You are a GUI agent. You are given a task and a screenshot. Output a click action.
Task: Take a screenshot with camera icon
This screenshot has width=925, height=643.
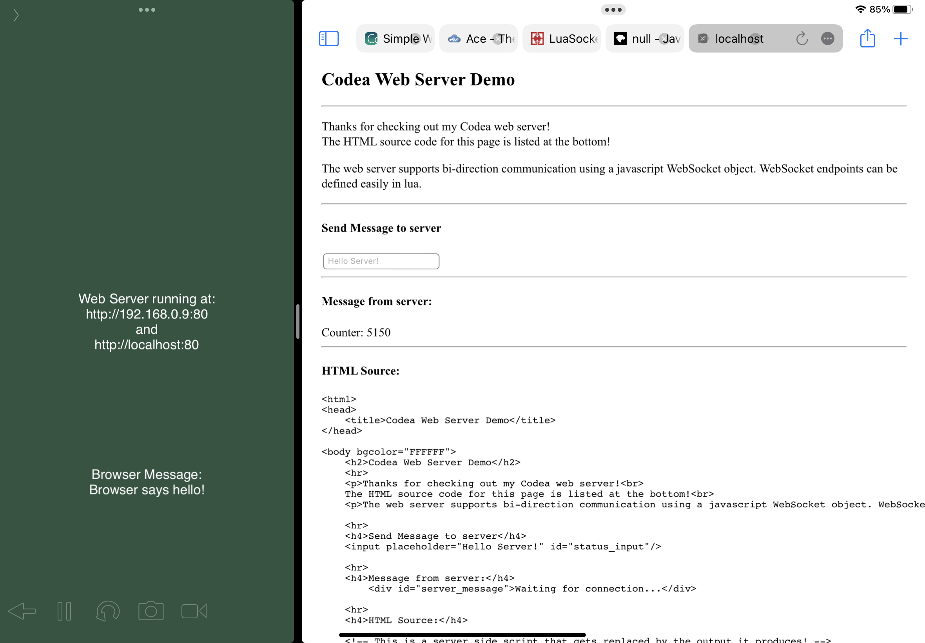151,611
